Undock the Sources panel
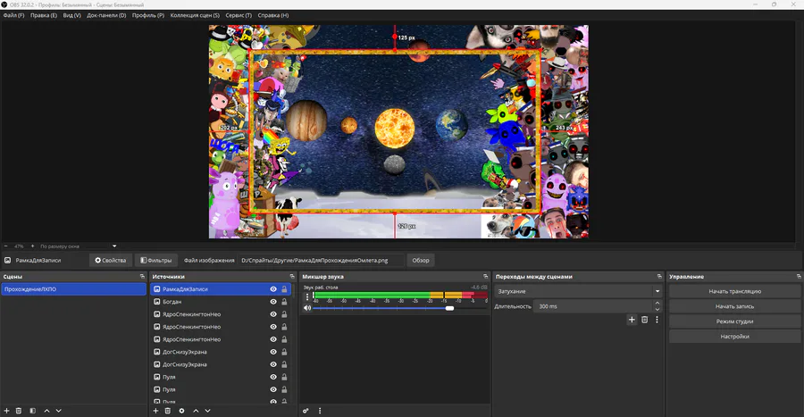Image resolution: width=804 pixels, height=417 pixels. click(292, 277)
